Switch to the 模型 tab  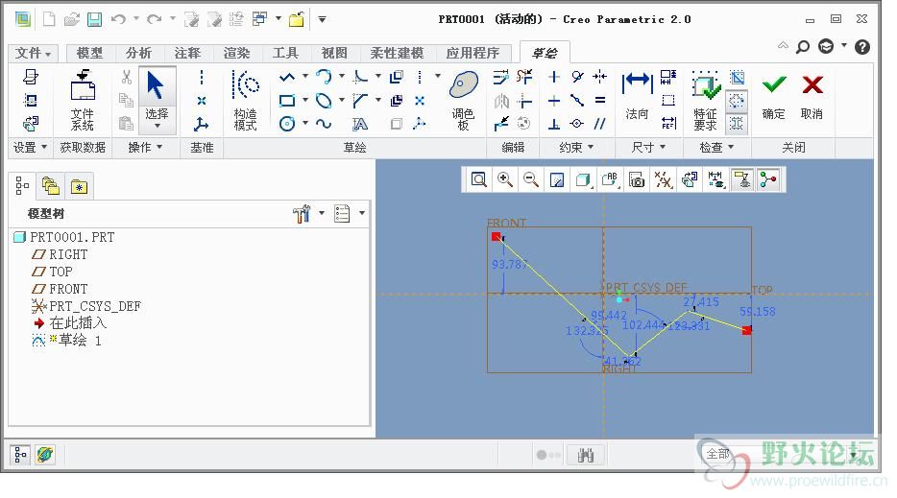90,53
